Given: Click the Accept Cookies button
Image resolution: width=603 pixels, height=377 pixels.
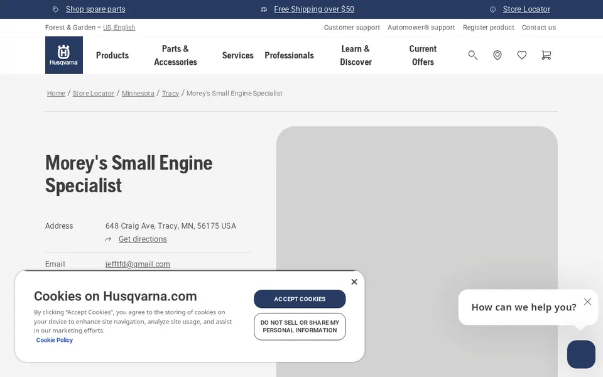Looking at the screenshot, I should tap(300, 299).
